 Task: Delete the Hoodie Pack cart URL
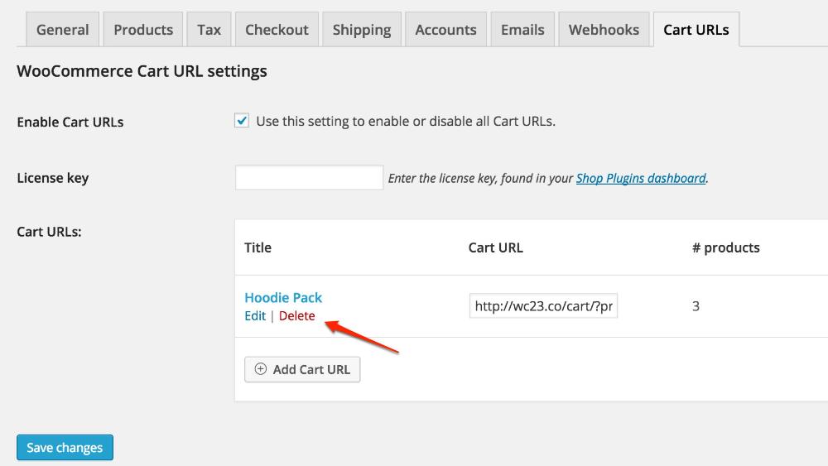296,315
